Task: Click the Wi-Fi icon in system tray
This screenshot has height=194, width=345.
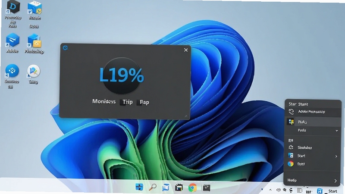Action: point(285,190)
